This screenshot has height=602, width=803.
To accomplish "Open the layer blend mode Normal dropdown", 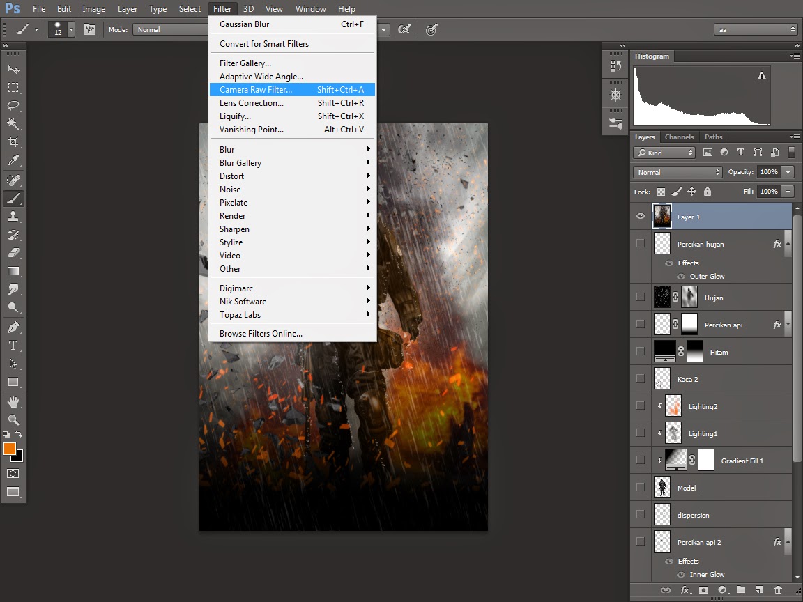I will pos(678,173).
